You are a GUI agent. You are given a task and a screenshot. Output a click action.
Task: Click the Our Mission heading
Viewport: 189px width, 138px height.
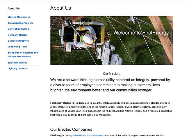[x=111, y=74]
